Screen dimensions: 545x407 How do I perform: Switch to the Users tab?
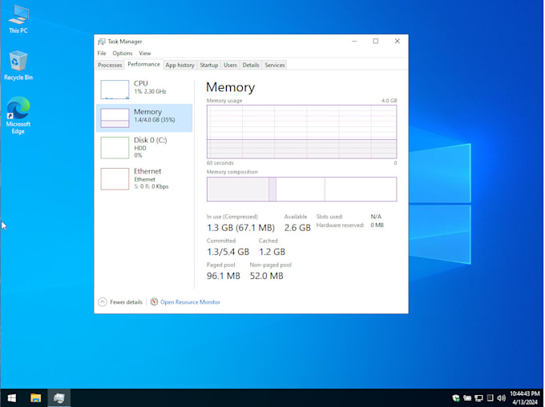pos(230,65)
